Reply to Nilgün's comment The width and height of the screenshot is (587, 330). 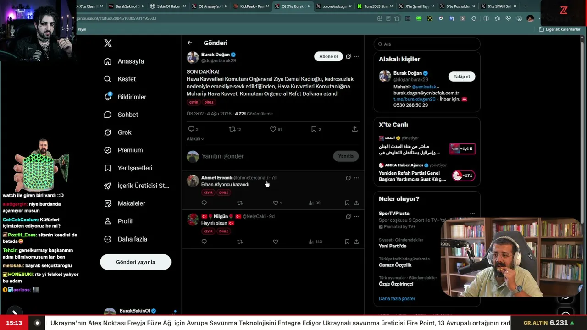204,242
